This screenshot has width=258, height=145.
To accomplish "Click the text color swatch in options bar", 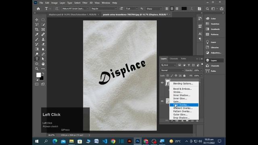I will 184,9.
